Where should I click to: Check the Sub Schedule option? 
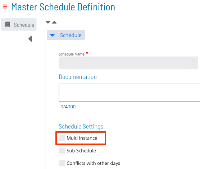(x=62, y=151)
